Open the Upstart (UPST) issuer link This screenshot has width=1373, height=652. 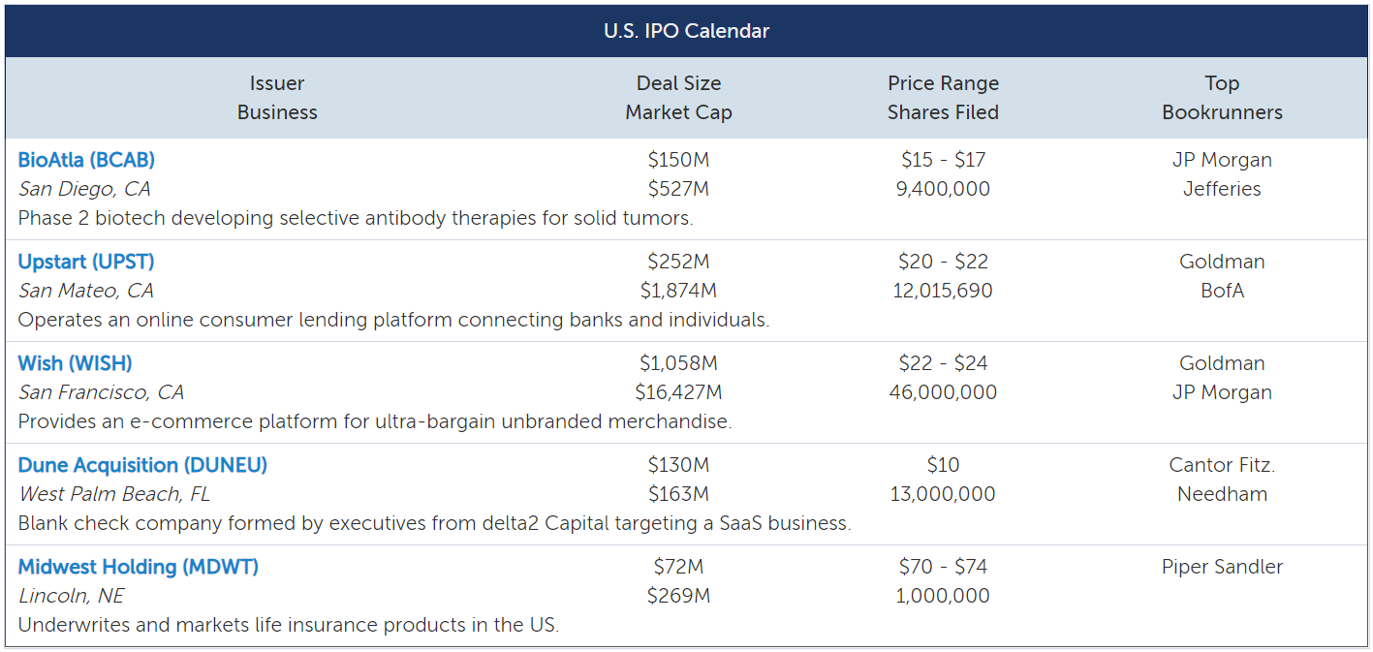(x=86, y=262)
